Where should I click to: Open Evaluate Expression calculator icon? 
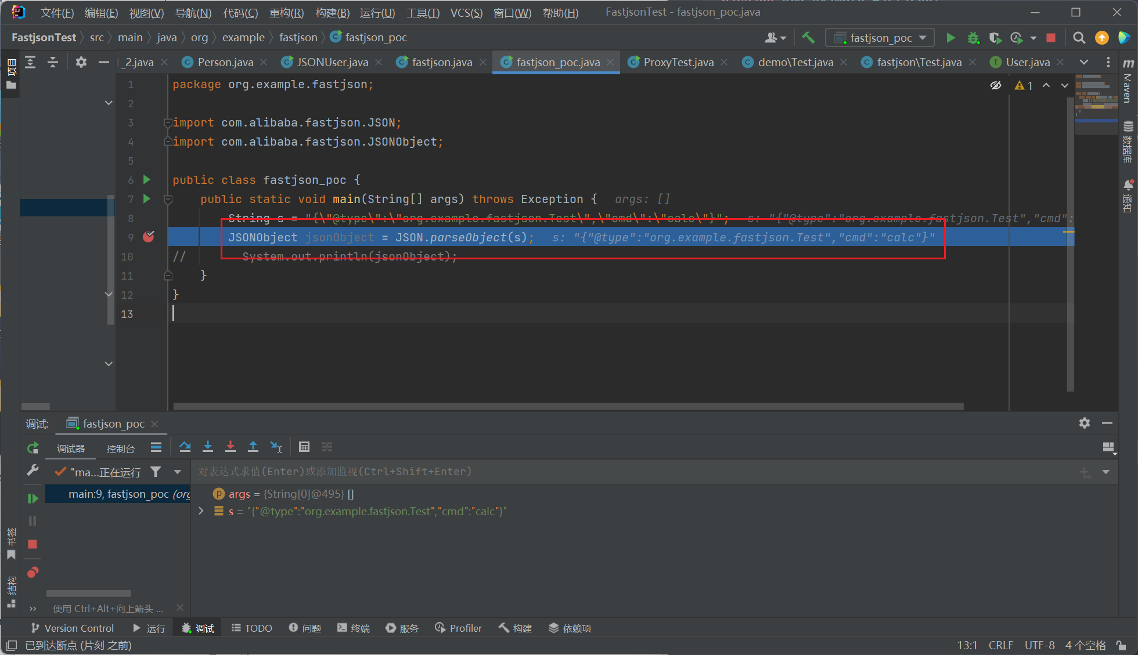pos(304,447)
